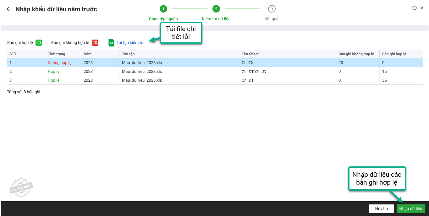Click step 3 circle Kết quả

click(272, 9)
